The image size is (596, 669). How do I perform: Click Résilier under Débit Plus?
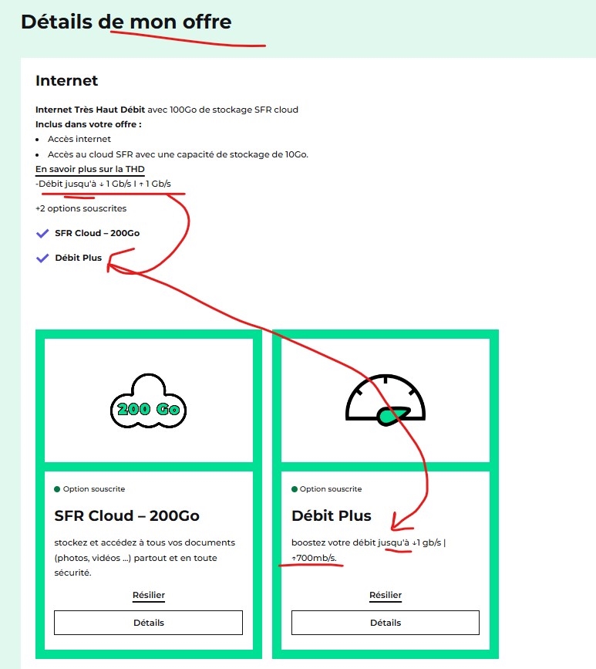pyautogui.click(x=386, y=595)
